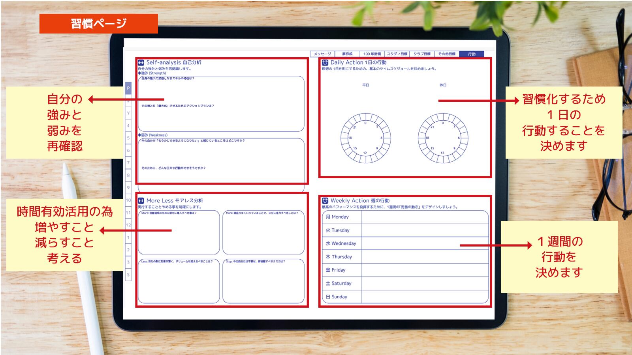Click the Self-analysis section icon

click(x=141, y=62)
